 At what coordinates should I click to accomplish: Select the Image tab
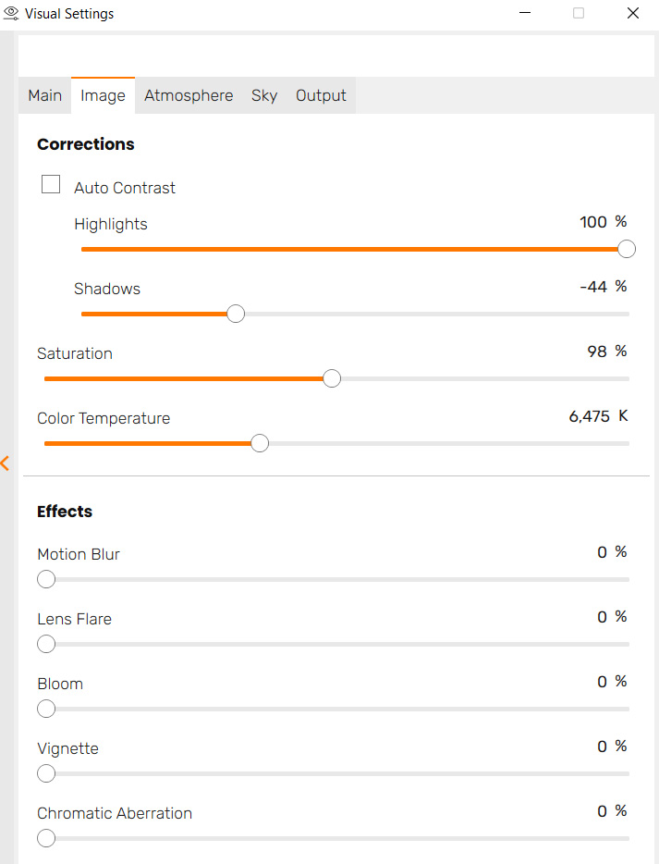[x=103, y=96]
